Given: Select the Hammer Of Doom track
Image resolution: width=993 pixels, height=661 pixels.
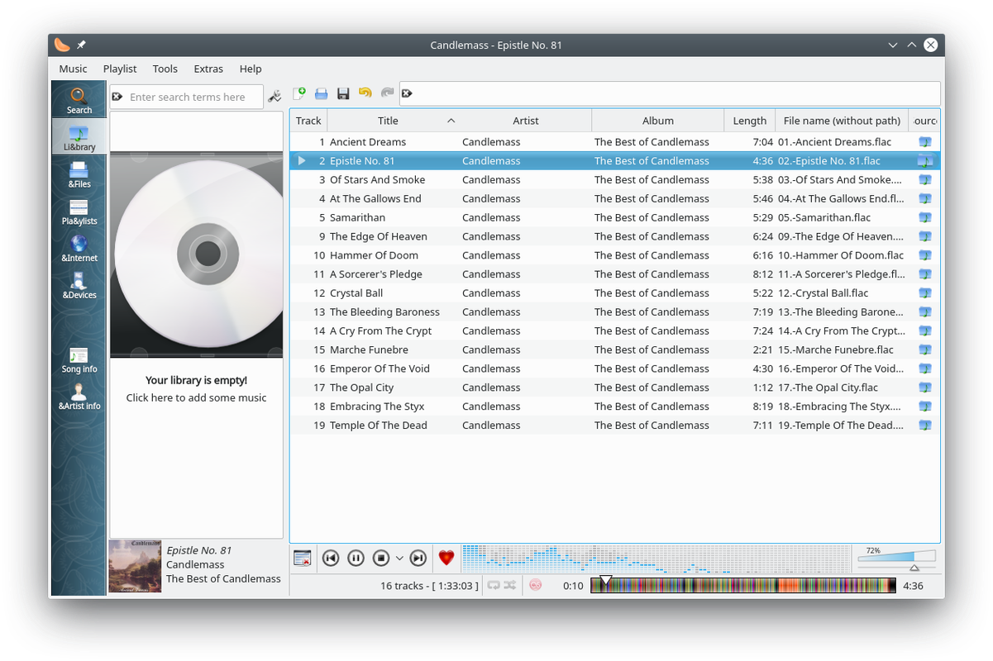Looking at the screenshot, I should click(615, 255).
